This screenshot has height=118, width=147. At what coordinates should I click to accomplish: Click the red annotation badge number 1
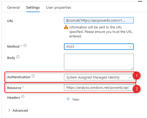[x=136, y=76]
